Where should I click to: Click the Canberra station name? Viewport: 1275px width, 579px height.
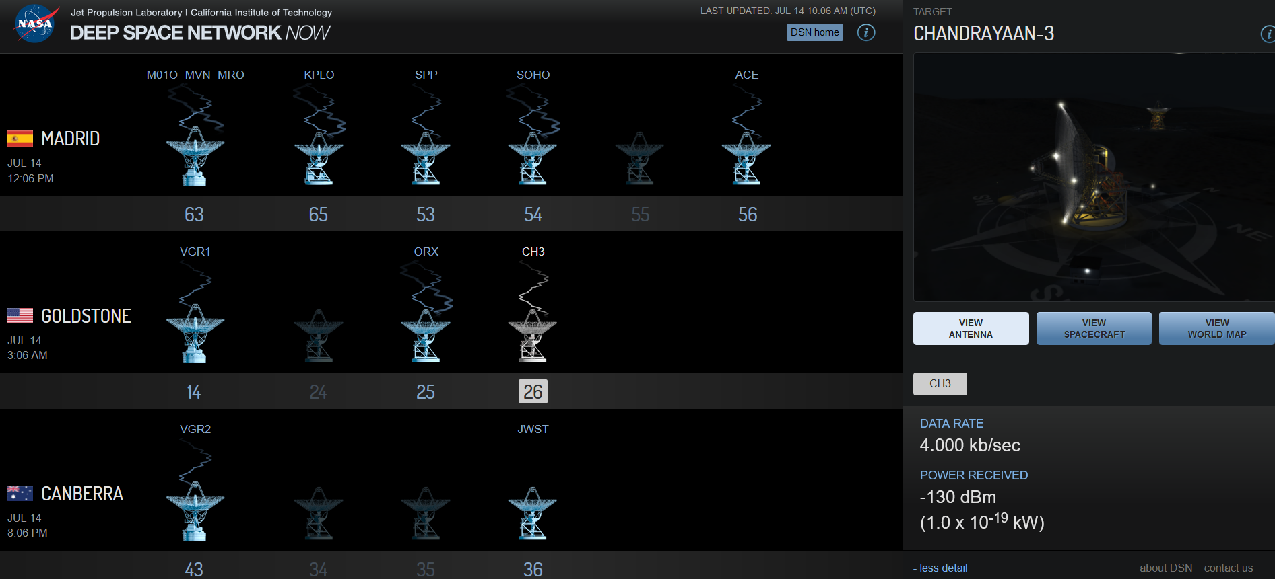click(x=82, y=494)
